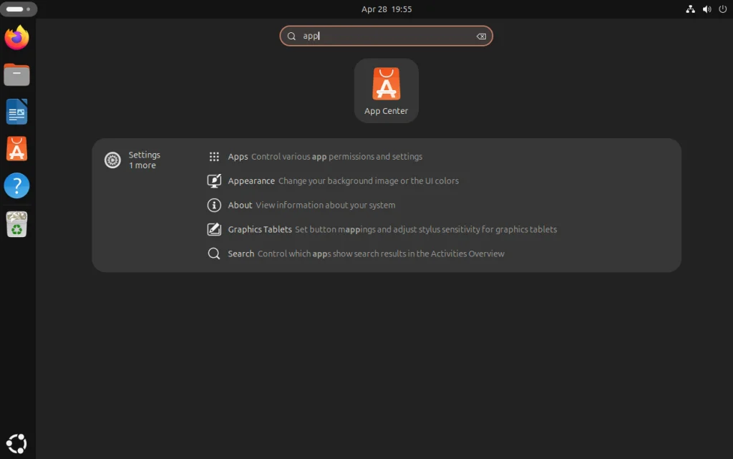Click the Search settings magnifier icon
This screenshot has width=733, height=459.
coord(214,253)
